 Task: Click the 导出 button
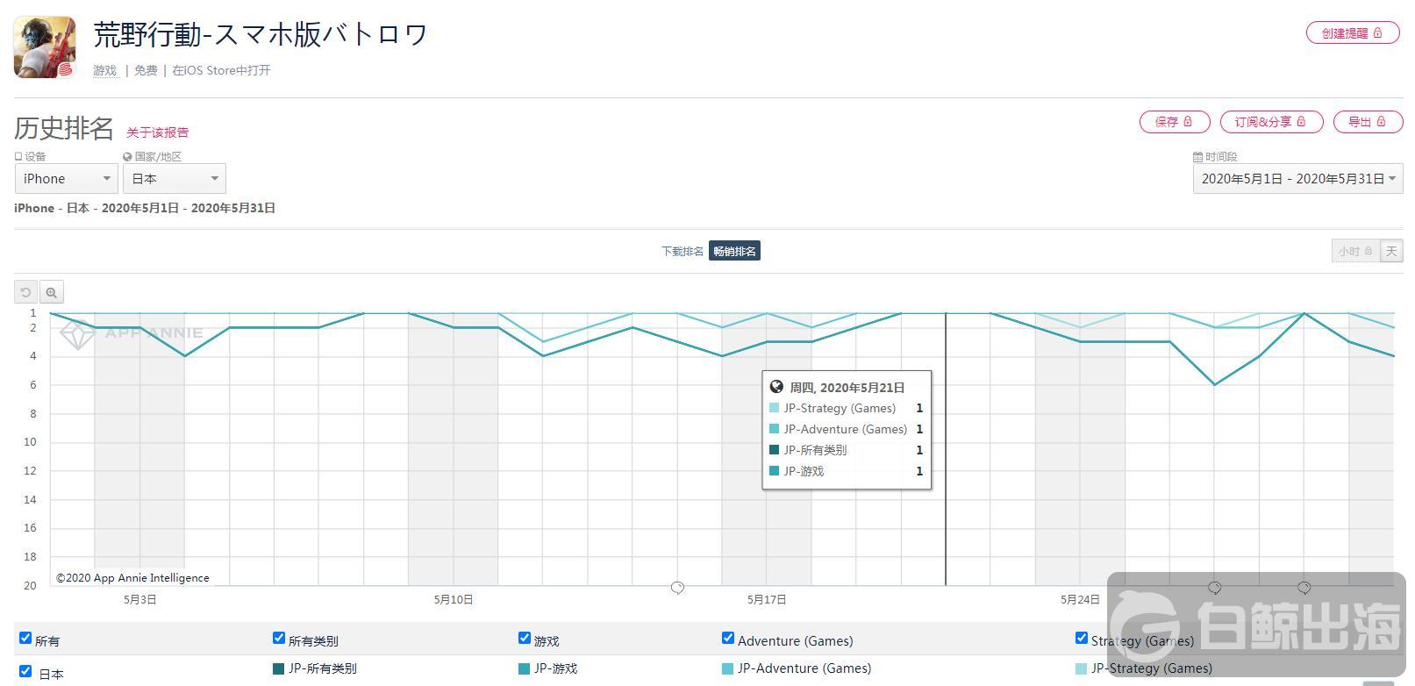click(1367, 122)
